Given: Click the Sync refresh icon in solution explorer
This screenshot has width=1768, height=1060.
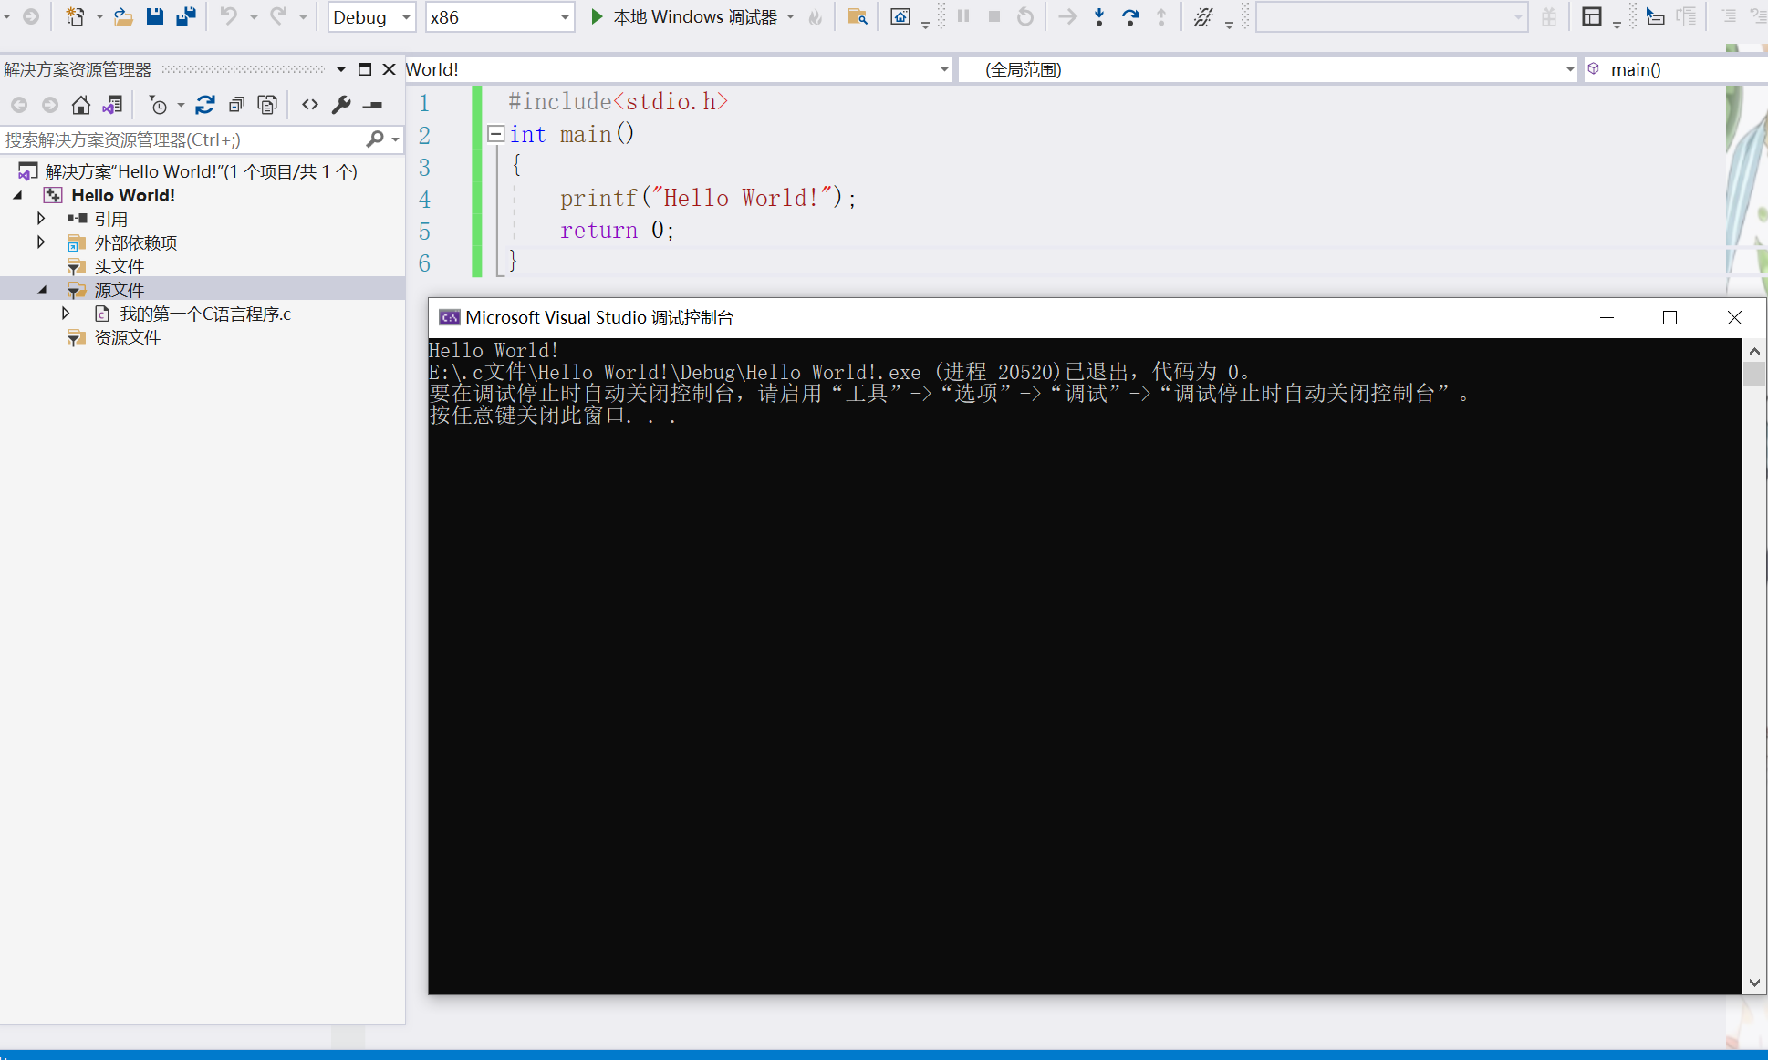Looking at the screenshot, I should coord(205,106).
